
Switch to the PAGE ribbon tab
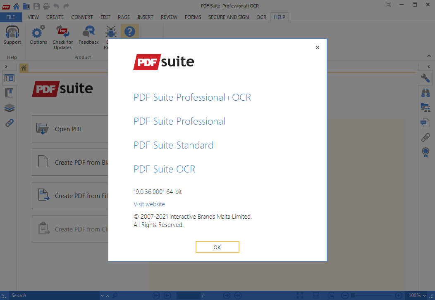click(x=124, y=17)
